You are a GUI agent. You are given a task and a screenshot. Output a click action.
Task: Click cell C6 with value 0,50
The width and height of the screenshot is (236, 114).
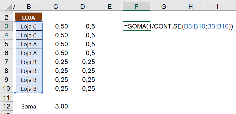click(56, 53)
